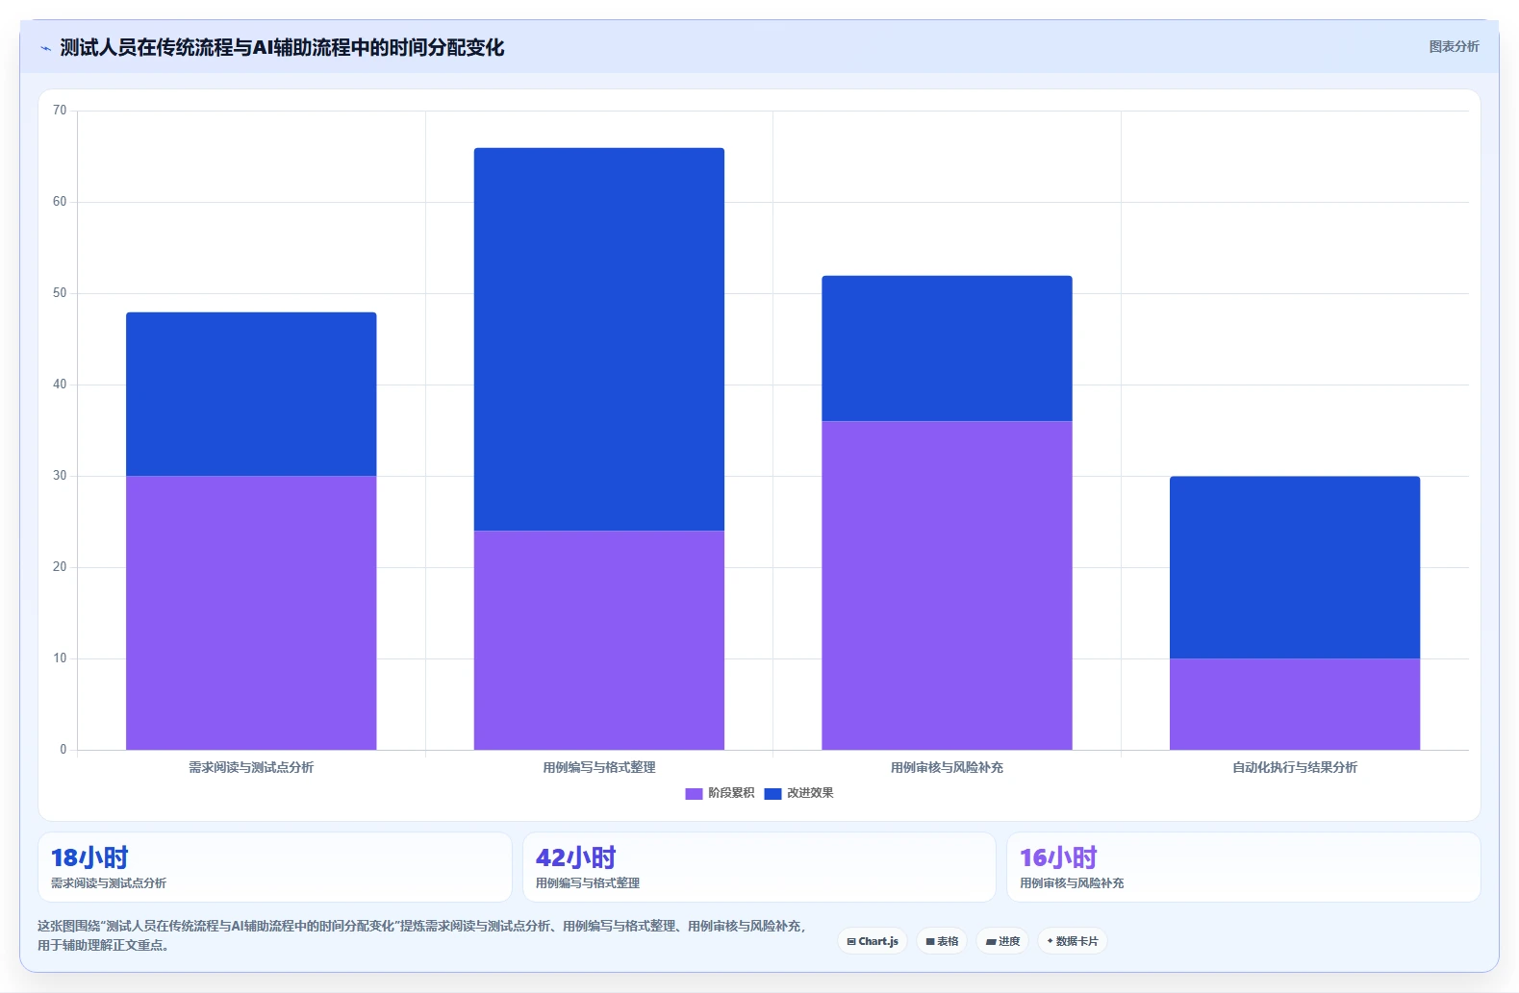Click the purple bar for 自动化执行与结果分析

tap(1295, 704)
